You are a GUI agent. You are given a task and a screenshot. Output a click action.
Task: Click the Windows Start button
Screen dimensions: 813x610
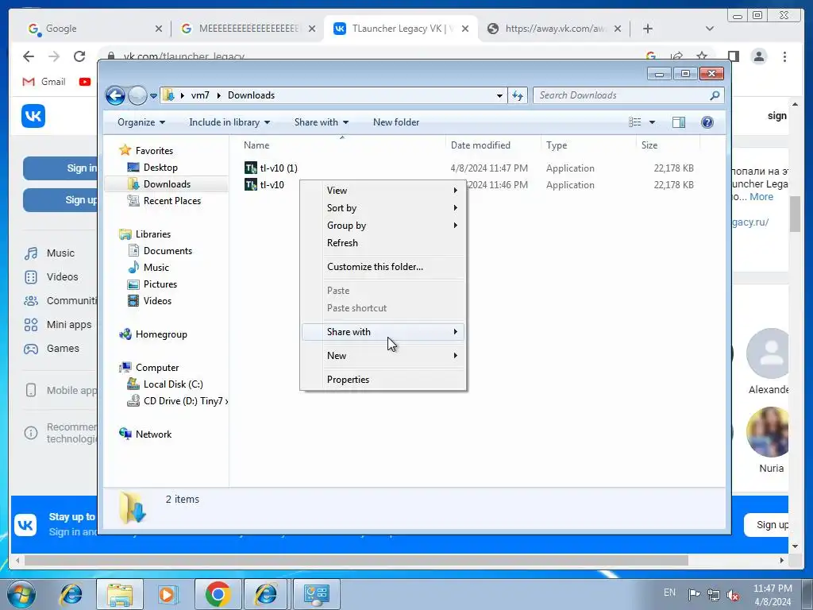pyautogui.click(x=21, y=594)
